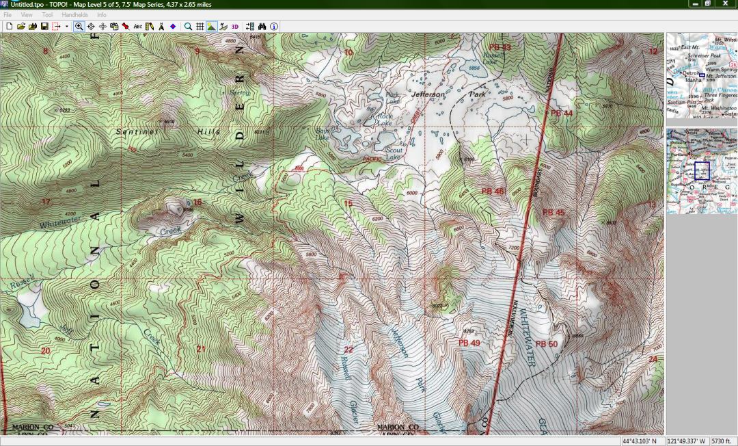Toggle the 3D view mode
This screenshot has height=446, width=738.
pos(234,27)
